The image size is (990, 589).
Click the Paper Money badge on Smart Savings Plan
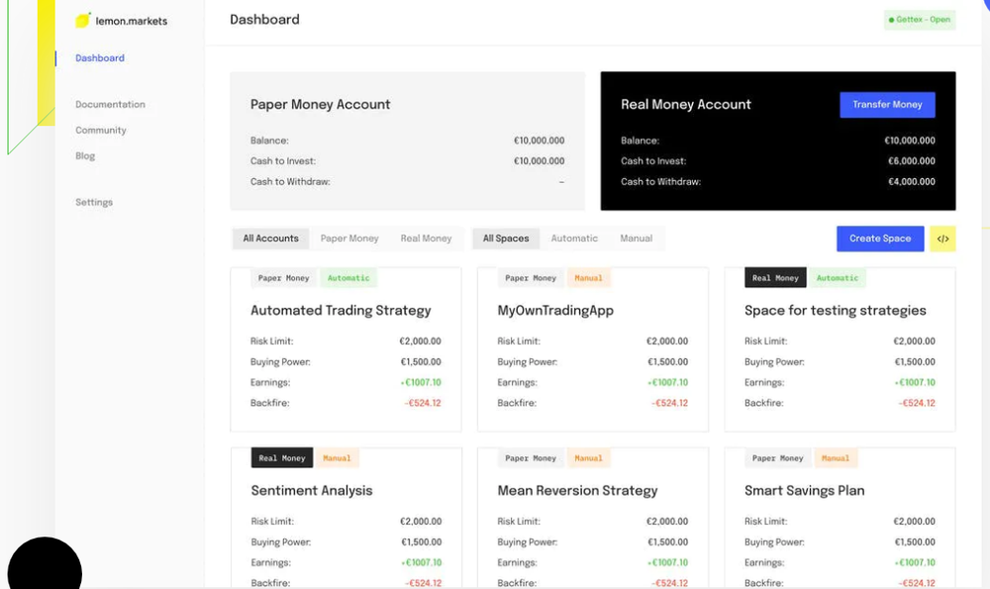[777, 457]
